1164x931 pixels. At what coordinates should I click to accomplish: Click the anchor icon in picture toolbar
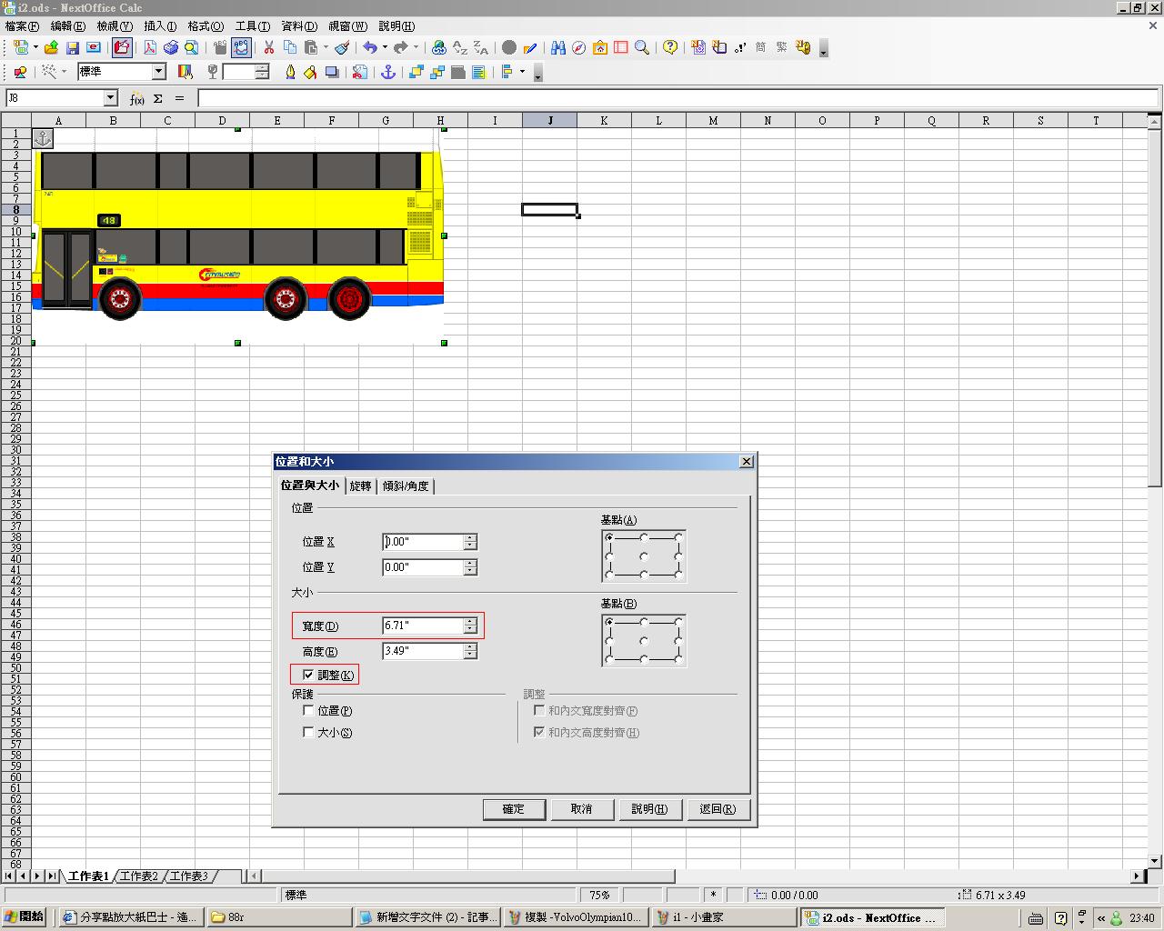pos(388,72)
